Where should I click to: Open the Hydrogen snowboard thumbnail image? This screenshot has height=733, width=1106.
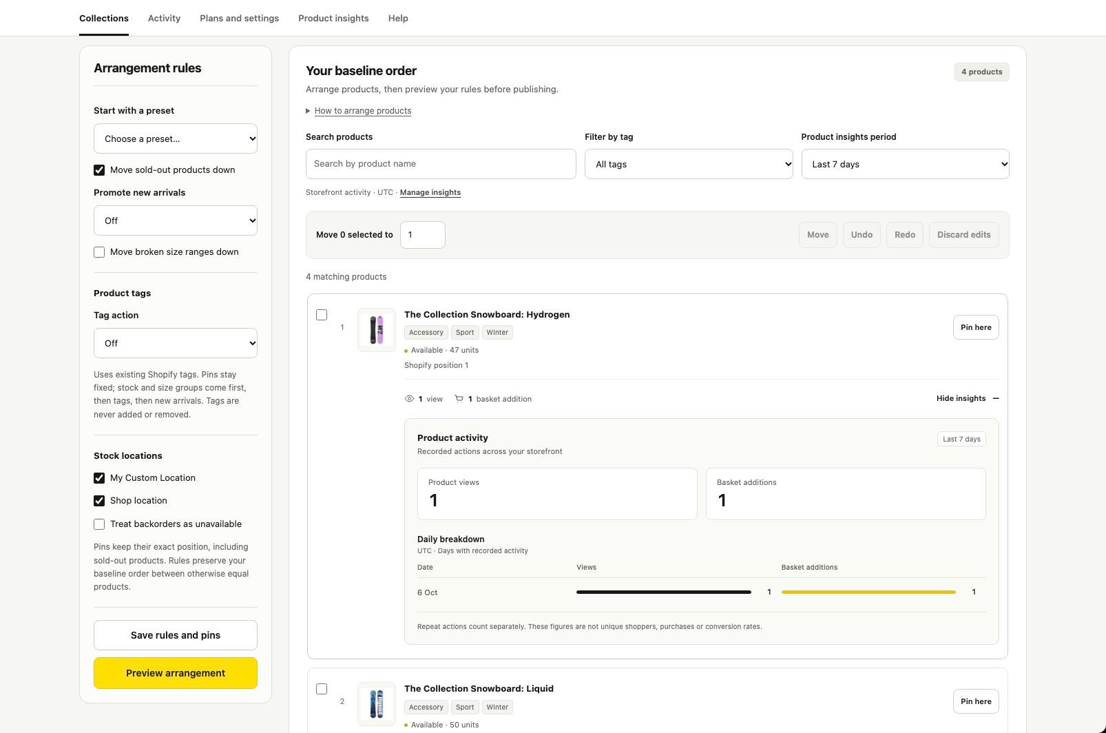tap(377, 330)
